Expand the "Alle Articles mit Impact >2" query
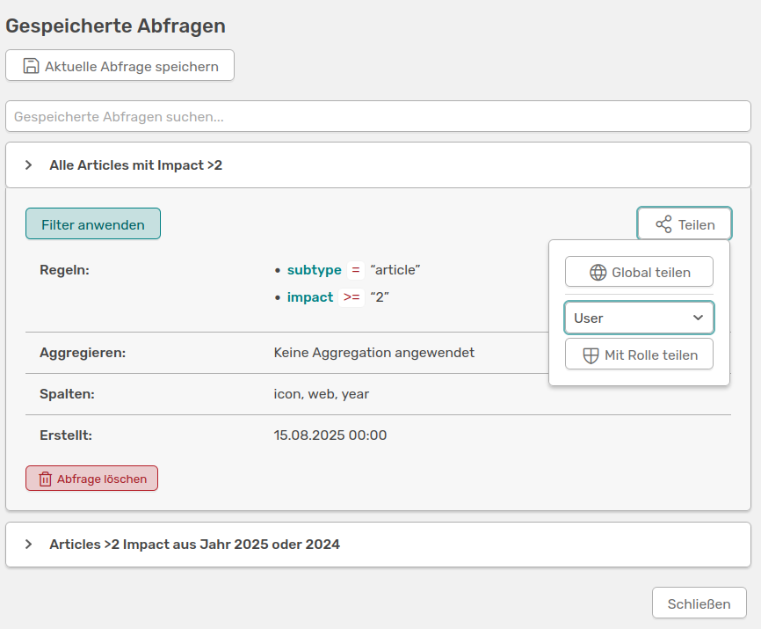The height and width of the screenshot is (629, 761). tap(29, 165)
